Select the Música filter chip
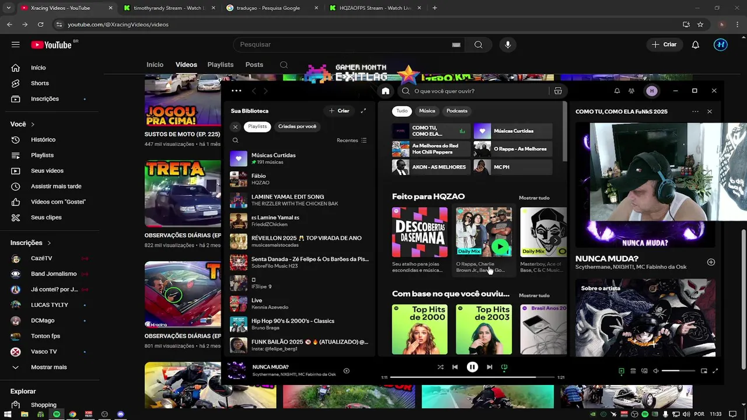The image size is (747, 420). 427,111
